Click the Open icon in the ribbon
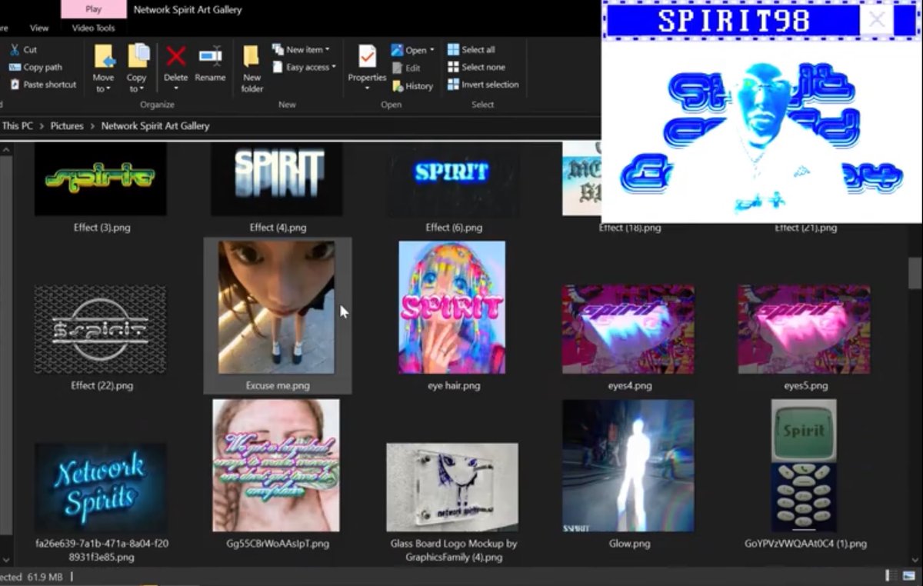923x586 pixels. tap(397, 50)
